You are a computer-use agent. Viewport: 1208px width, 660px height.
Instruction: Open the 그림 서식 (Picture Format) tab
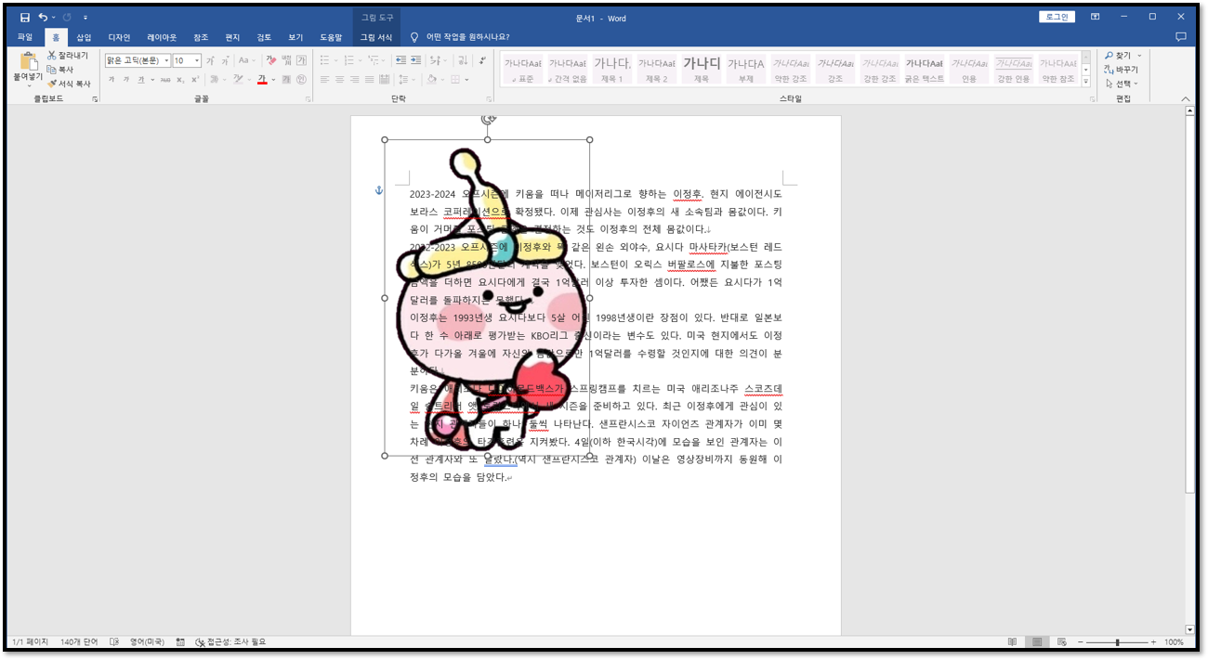tap(376, 37)
